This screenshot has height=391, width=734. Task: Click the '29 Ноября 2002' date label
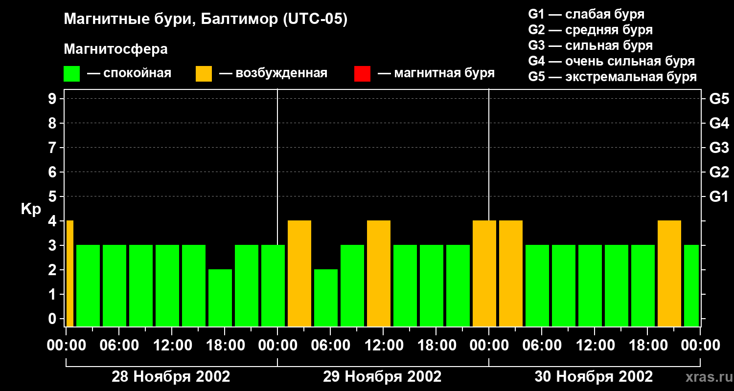(382, 377)
